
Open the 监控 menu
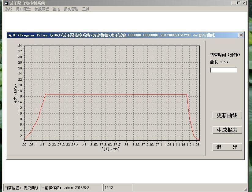click(x=56, y=9)
